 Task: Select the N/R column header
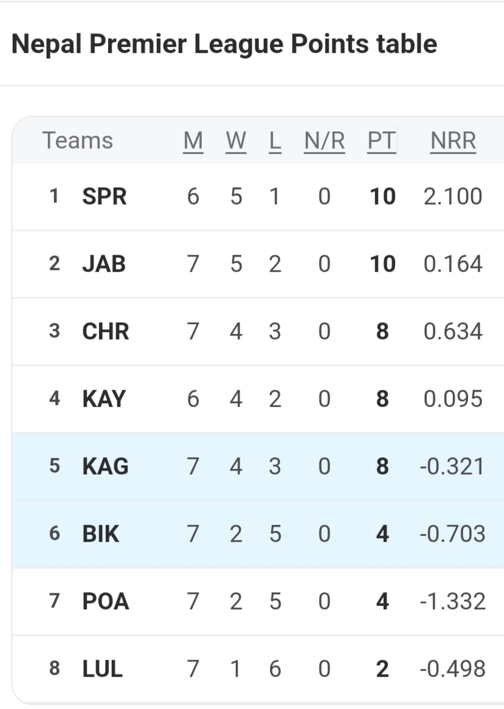pos(324,140)
